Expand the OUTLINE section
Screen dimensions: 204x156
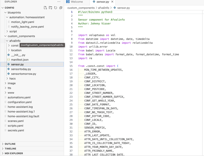[x=10, y=144]
